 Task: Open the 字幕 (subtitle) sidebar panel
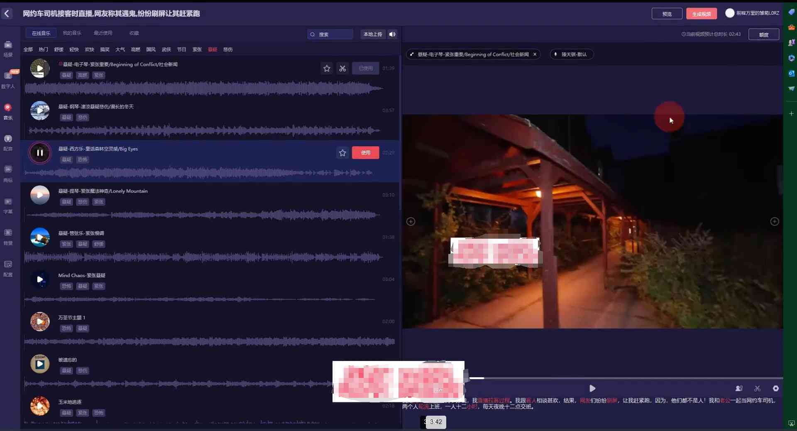coord(8,206)
